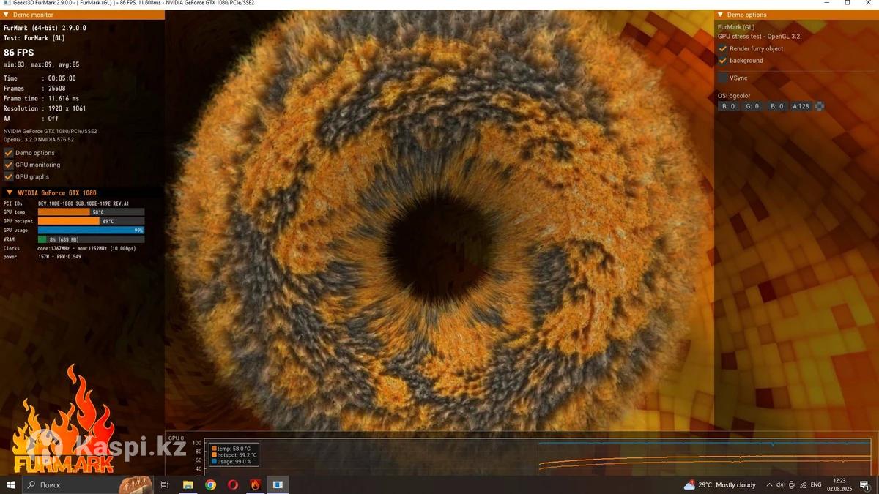879x494 pixels.
Task: Open the Windows Start menu
Action: pos(11,484)
